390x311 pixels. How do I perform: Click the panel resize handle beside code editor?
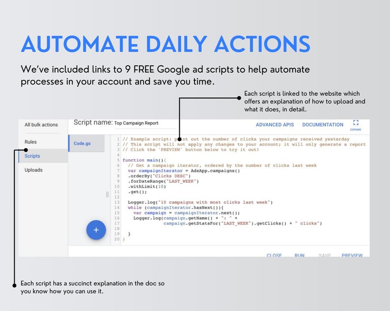(108, 195)
